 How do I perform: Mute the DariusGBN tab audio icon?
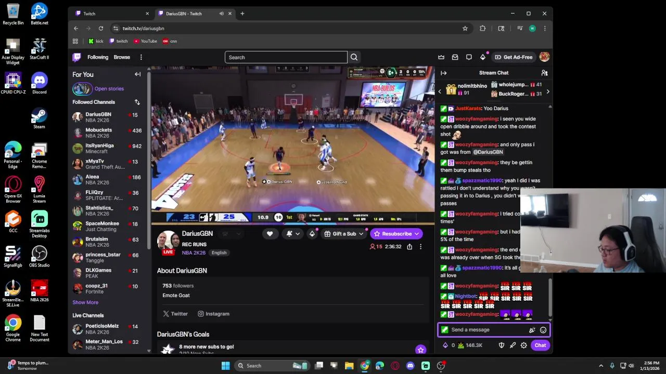222,14
